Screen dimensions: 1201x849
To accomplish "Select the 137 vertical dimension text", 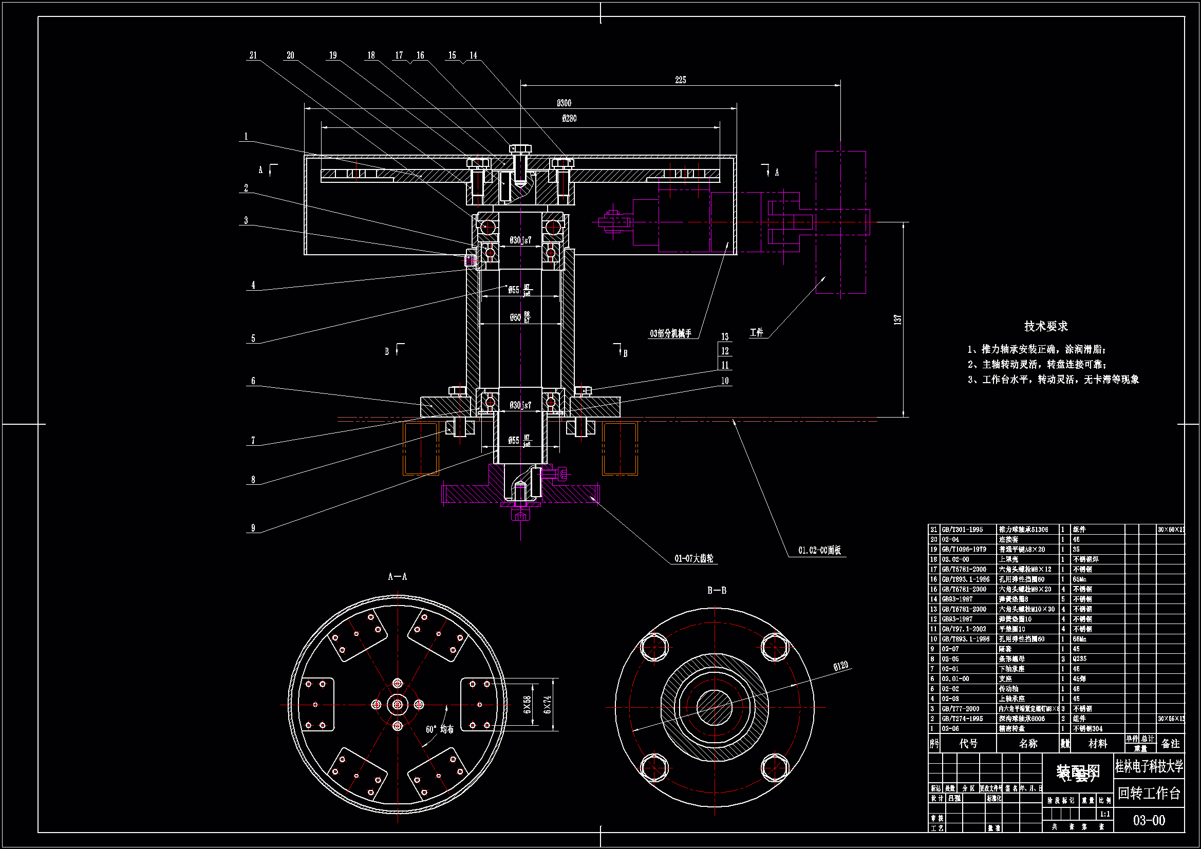I will click(897, 319).
